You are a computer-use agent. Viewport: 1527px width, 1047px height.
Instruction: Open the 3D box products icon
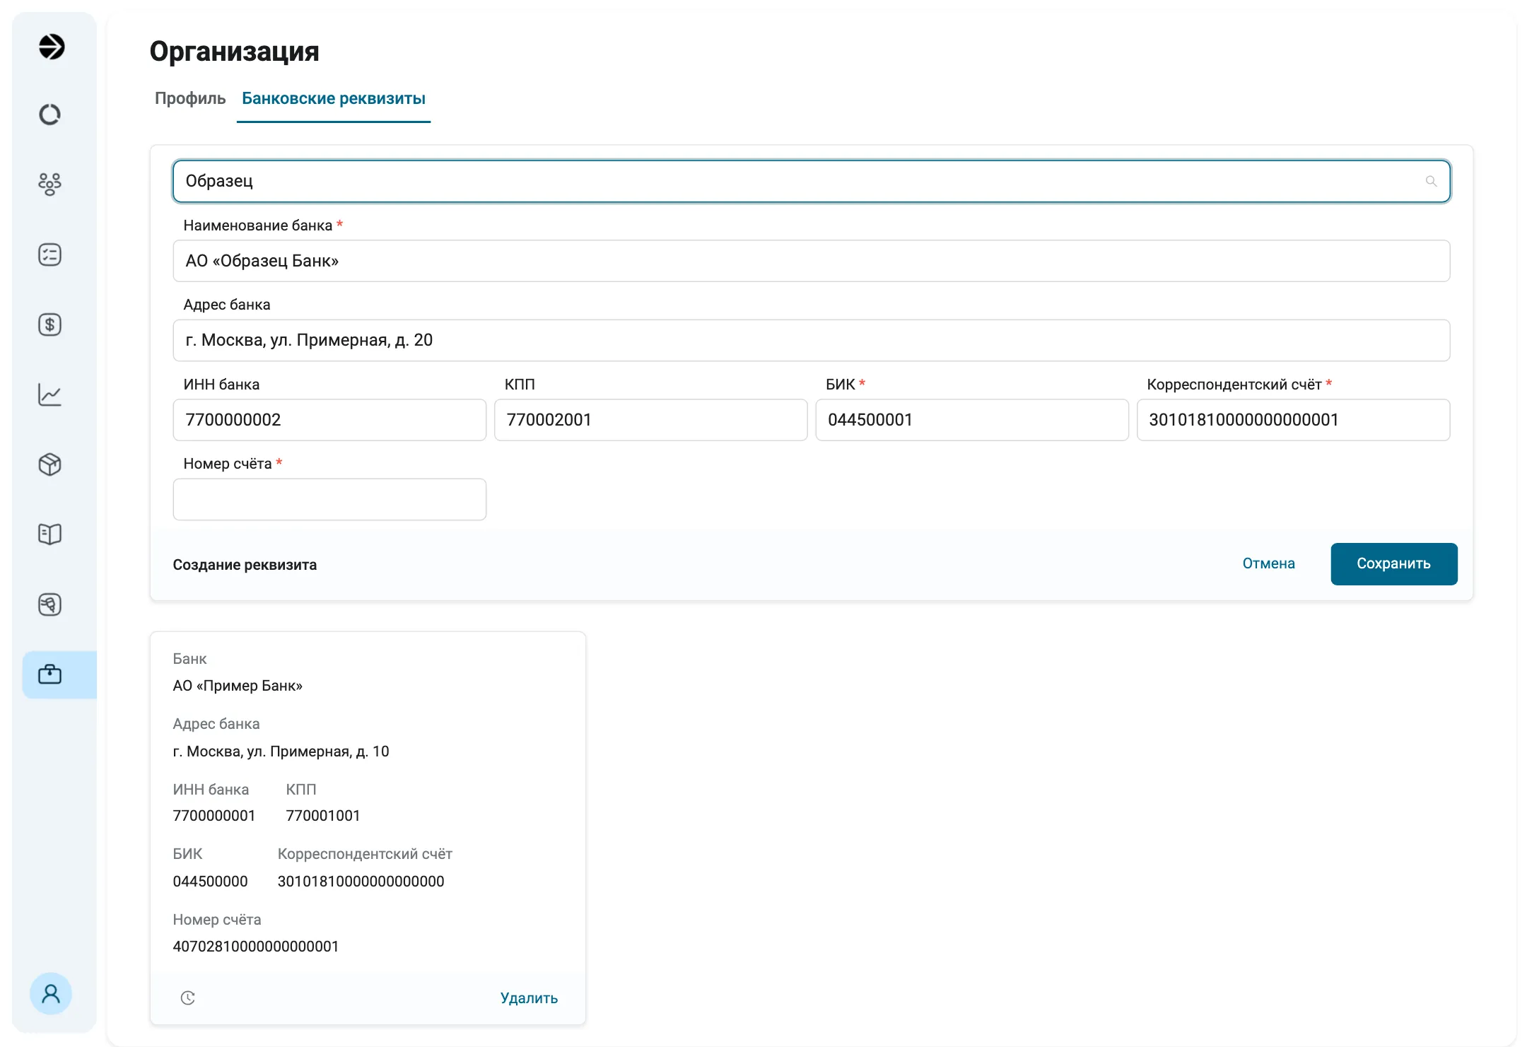tap(49, 464)
